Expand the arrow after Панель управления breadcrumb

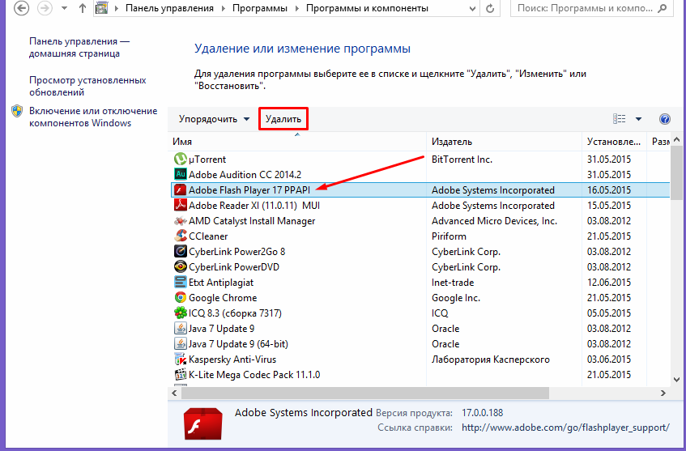(224, 8)
